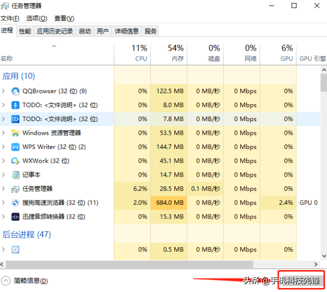Sort by the GPU 6% column header
Screen dimensions: 327x292
click(278, 54)
